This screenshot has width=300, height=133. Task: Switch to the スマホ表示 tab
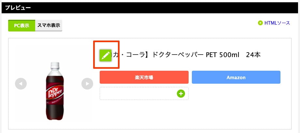tap(49, 25)
